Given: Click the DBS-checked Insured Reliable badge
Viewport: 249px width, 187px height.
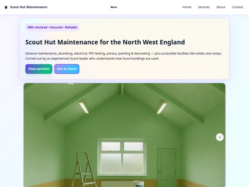Looking at the screenshot, I should tap(53, 27).
